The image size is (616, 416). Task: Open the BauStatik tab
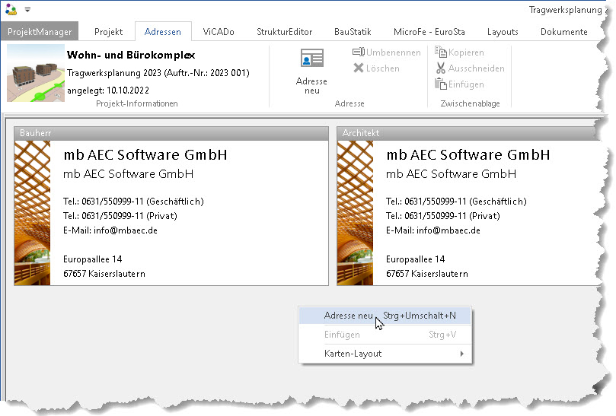tap(353, 32)
